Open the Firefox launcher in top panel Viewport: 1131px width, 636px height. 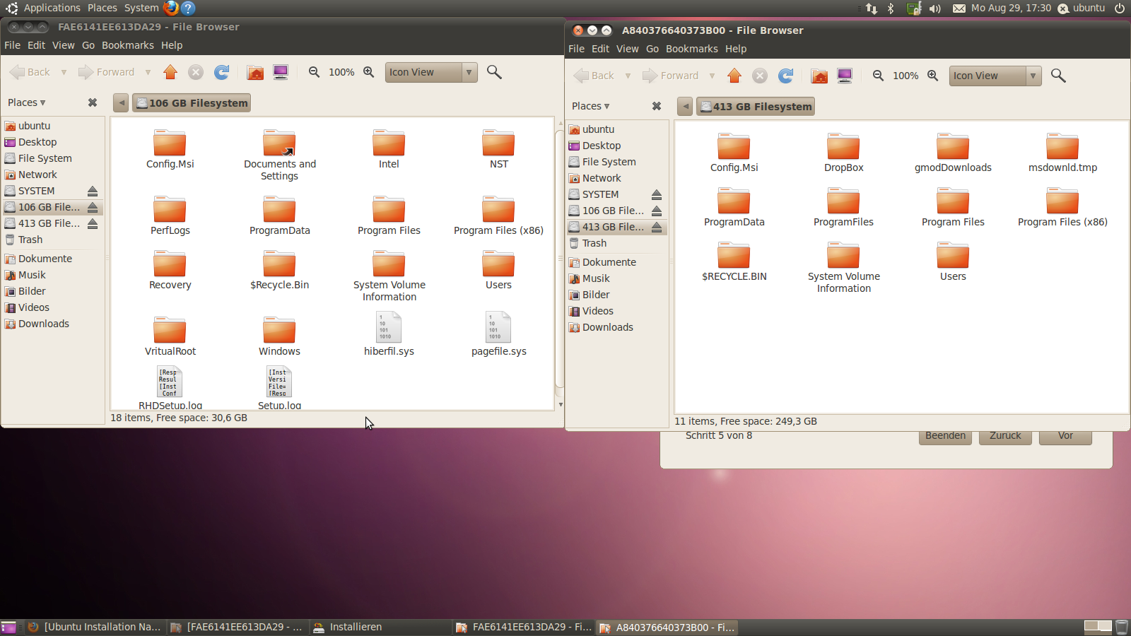click(x=171, y=8)
